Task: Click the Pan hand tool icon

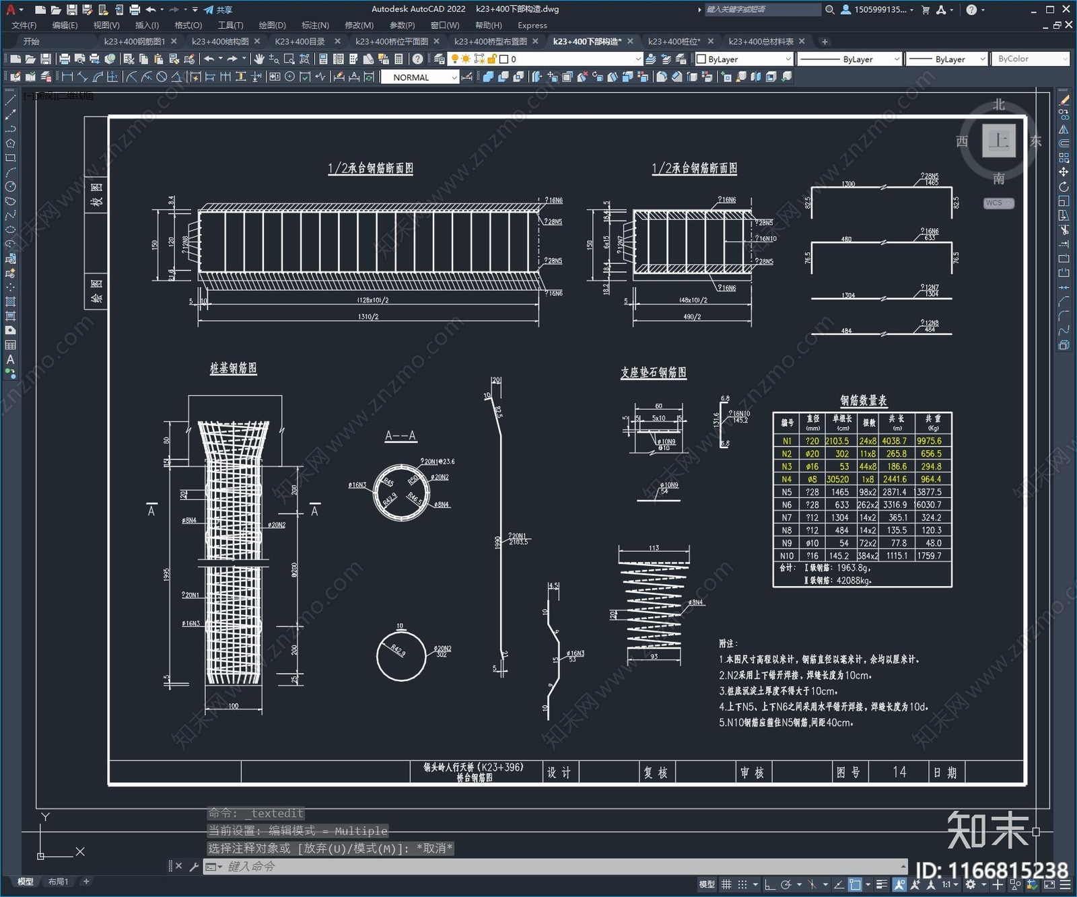Action: 259,59
